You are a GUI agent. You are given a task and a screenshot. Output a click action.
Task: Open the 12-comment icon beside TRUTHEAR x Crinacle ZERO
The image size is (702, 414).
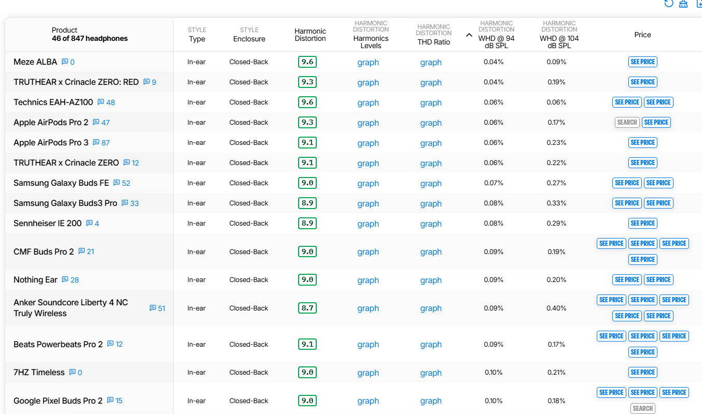pyautogui.click(x=127, y=163)
